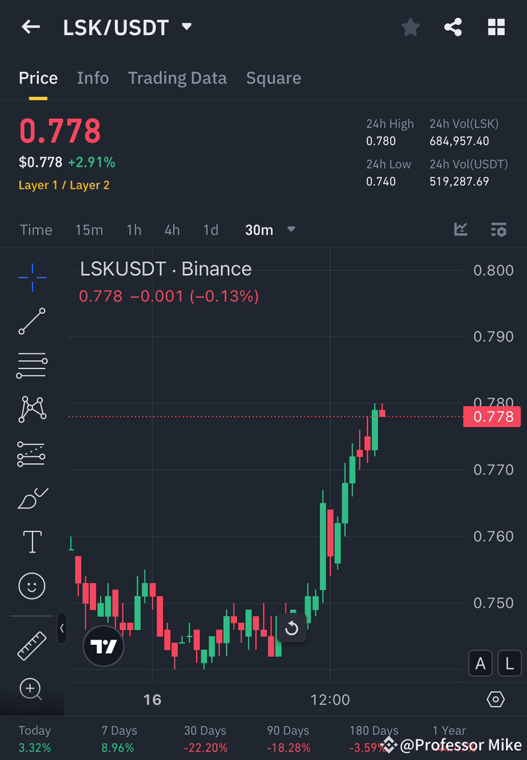Toggle auto scale with the A button
The image size is (527, 760).
click(x=481, y=663)
